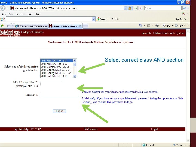Open the search provider dropdown arrow
Image resolution: width=196 pixels, height=147 pixels.
click(188, 8)
